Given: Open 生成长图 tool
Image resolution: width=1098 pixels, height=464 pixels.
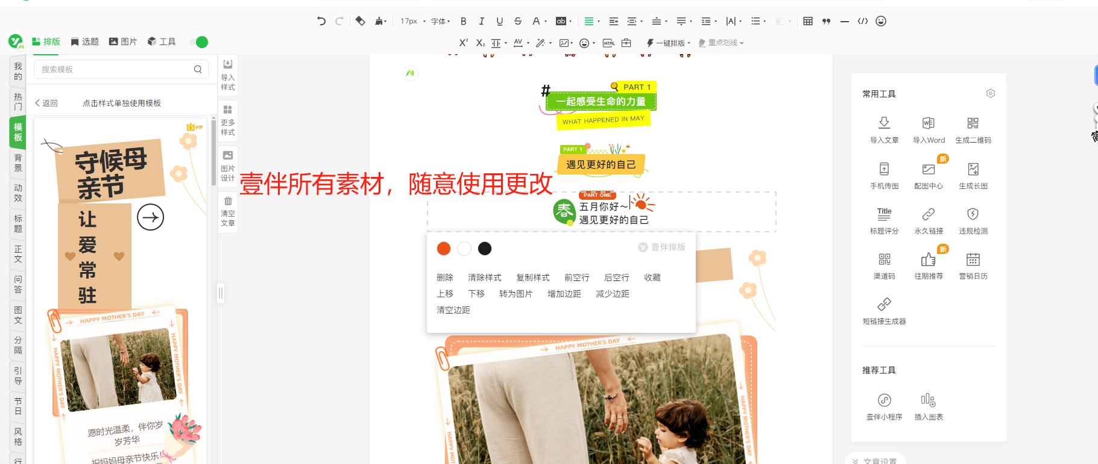Looking at the screenshot, I should tap(973, 176).
